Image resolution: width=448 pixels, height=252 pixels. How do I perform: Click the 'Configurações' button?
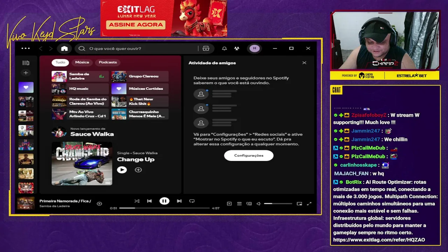tap(249, 155)
